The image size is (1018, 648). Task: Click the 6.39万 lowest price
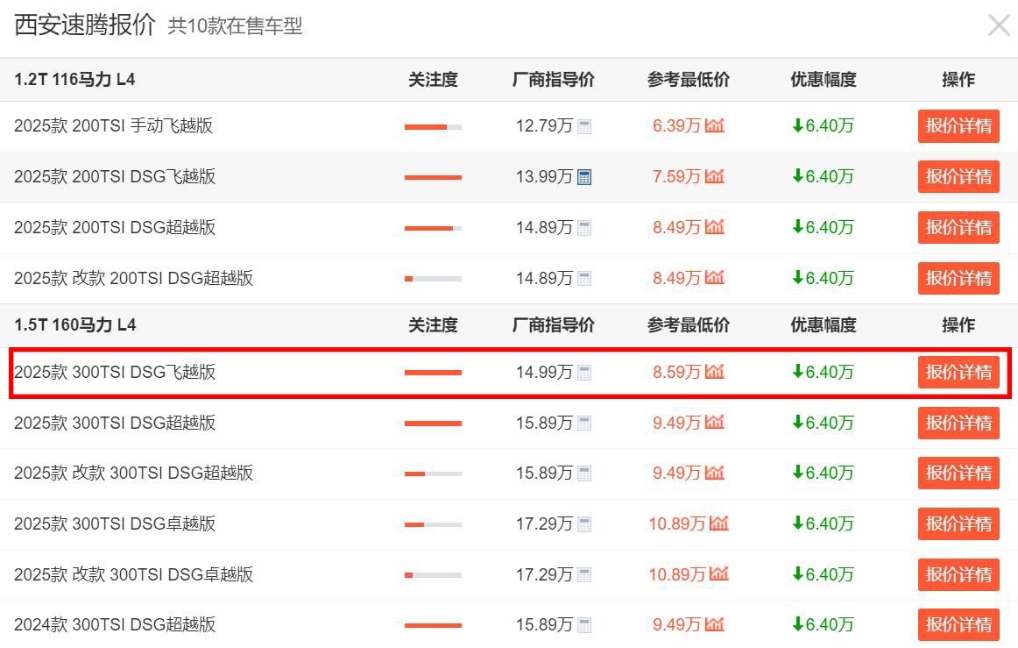point(676,125)
